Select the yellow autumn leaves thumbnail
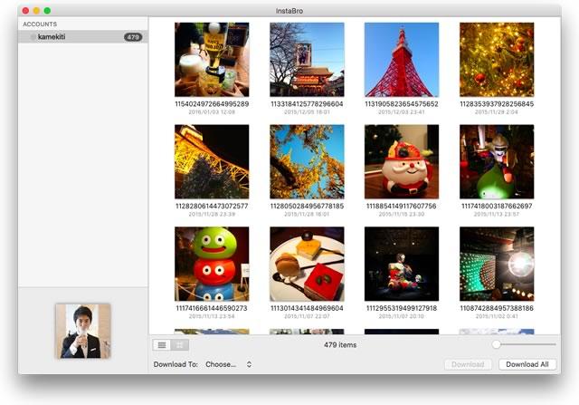 click(x=307, y=161)
